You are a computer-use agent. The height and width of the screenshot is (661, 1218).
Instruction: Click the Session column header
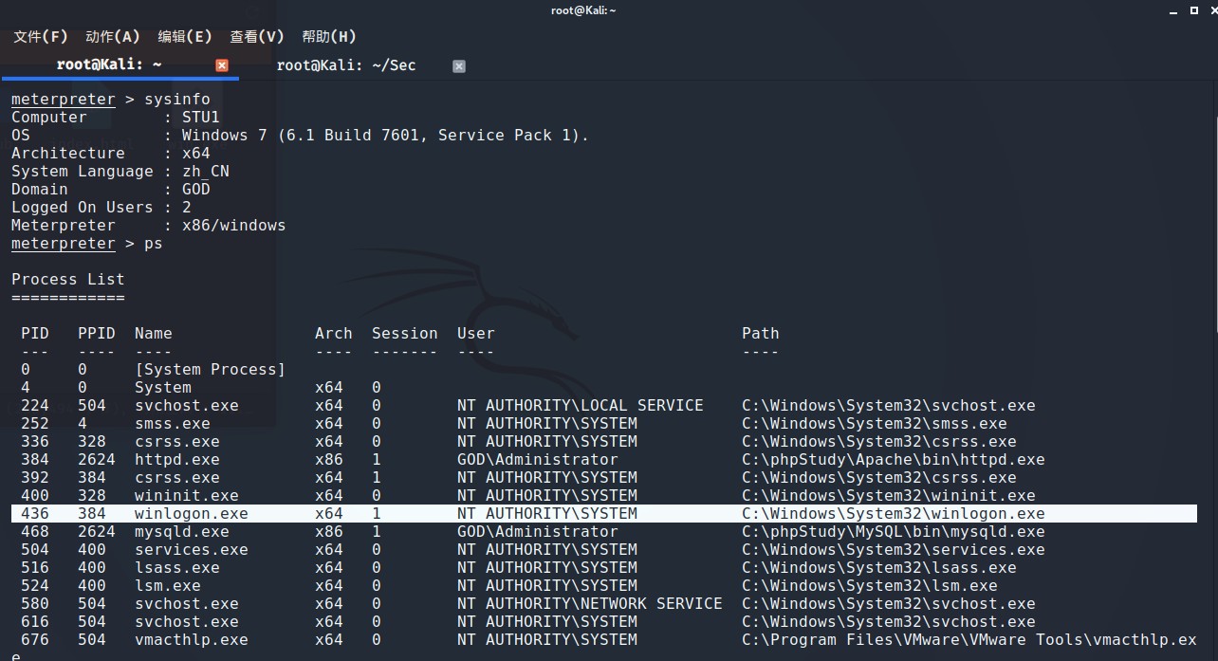(405, 334)
